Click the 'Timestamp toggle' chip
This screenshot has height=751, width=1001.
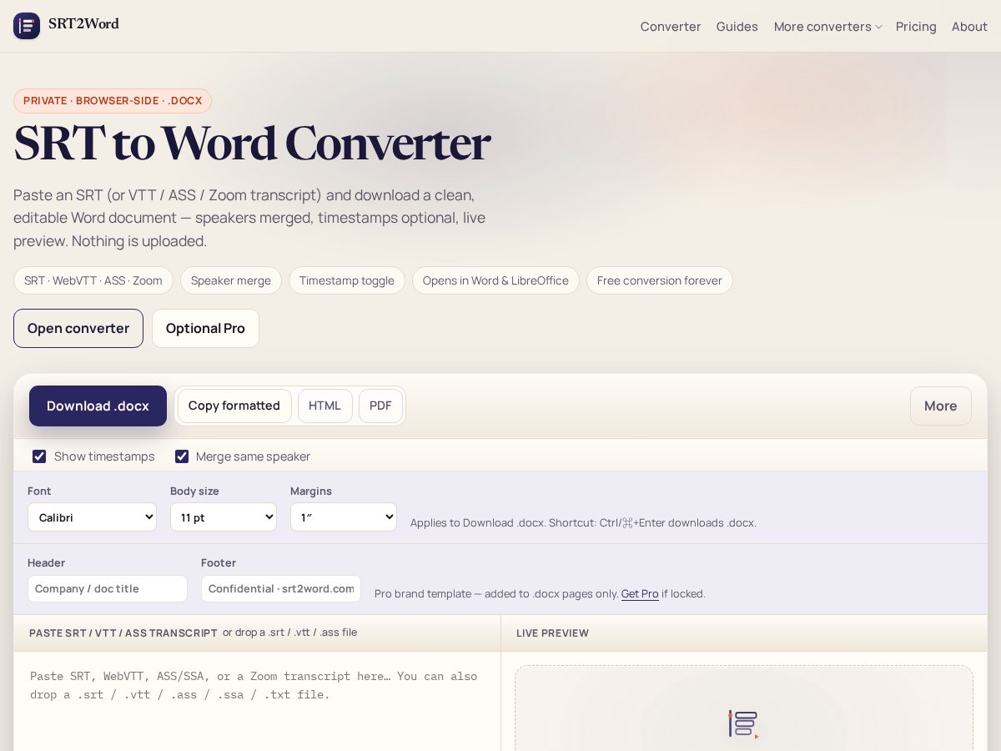pyautogui.click(x=347, y=280)
